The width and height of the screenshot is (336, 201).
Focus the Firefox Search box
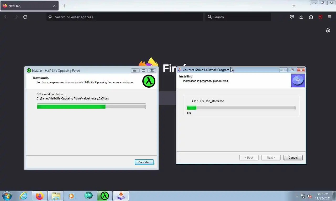(238, 17)
